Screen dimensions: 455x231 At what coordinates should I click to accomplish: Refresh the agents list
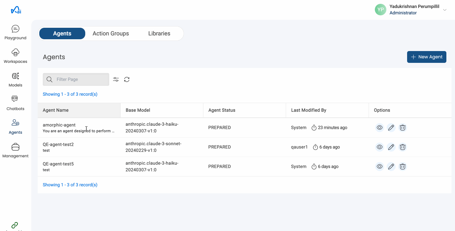[127, 79]
